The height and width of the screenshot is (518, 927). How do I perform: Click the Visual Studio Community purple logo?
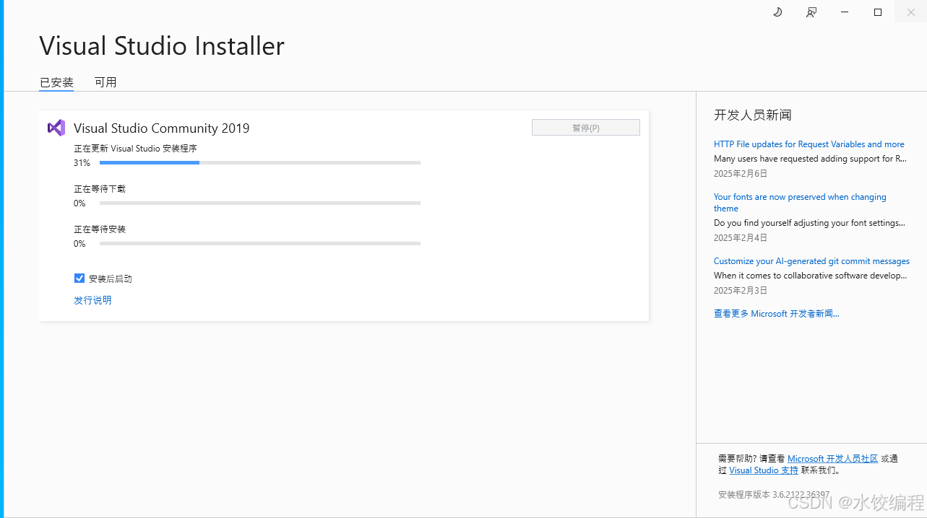click(x=56, y=128)
